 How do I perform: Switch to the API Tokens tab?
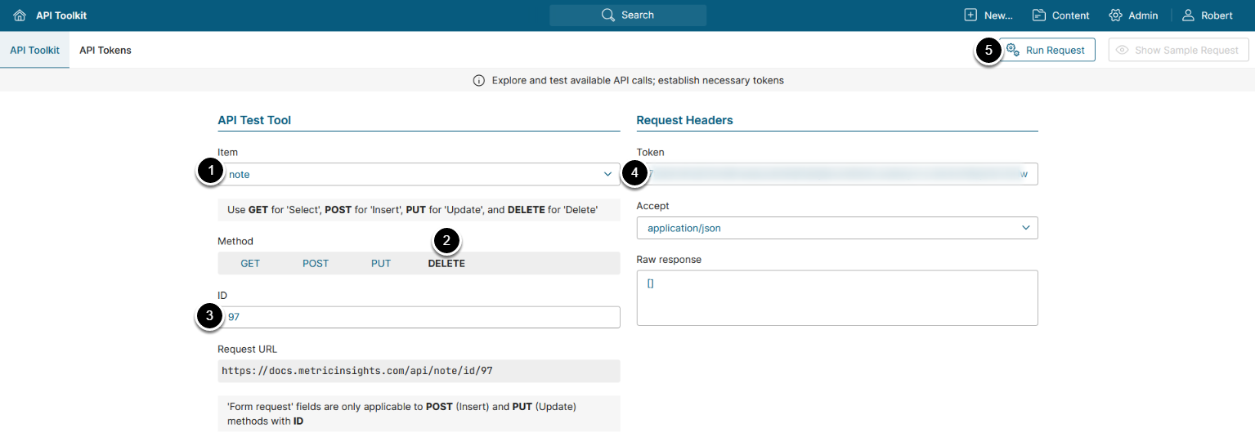[105, 51]
